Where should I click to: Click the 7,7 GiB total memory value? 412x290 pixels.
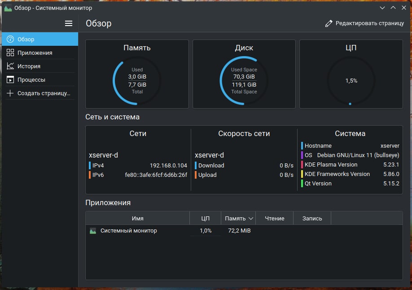[x=137, y=85]
